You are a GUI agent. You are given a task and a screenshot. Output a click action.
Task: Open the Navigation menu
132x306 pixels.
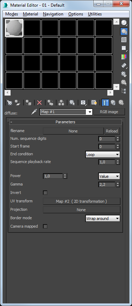[53, 14]
